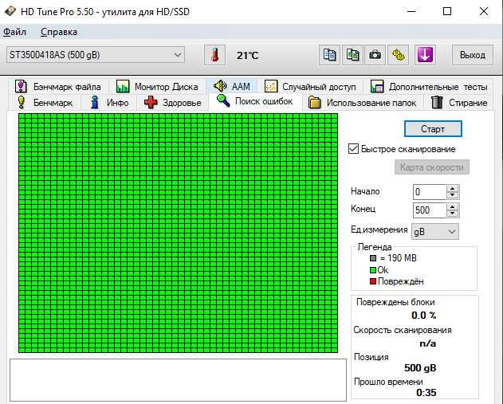The height and width of the screenshot is (404, 503).
Task: Click the 500 gB position value
Action: [x=420, y=368]
